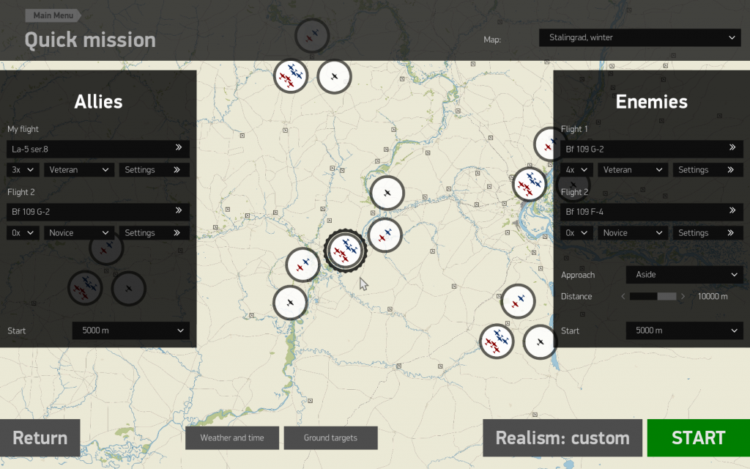Click the Distance slider bar
This screenshot has height=469, width=750.
pos(653,296)
